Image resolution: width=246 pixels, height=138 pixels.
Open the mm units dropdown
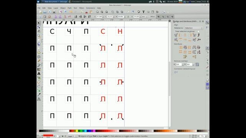coord(144,16)
